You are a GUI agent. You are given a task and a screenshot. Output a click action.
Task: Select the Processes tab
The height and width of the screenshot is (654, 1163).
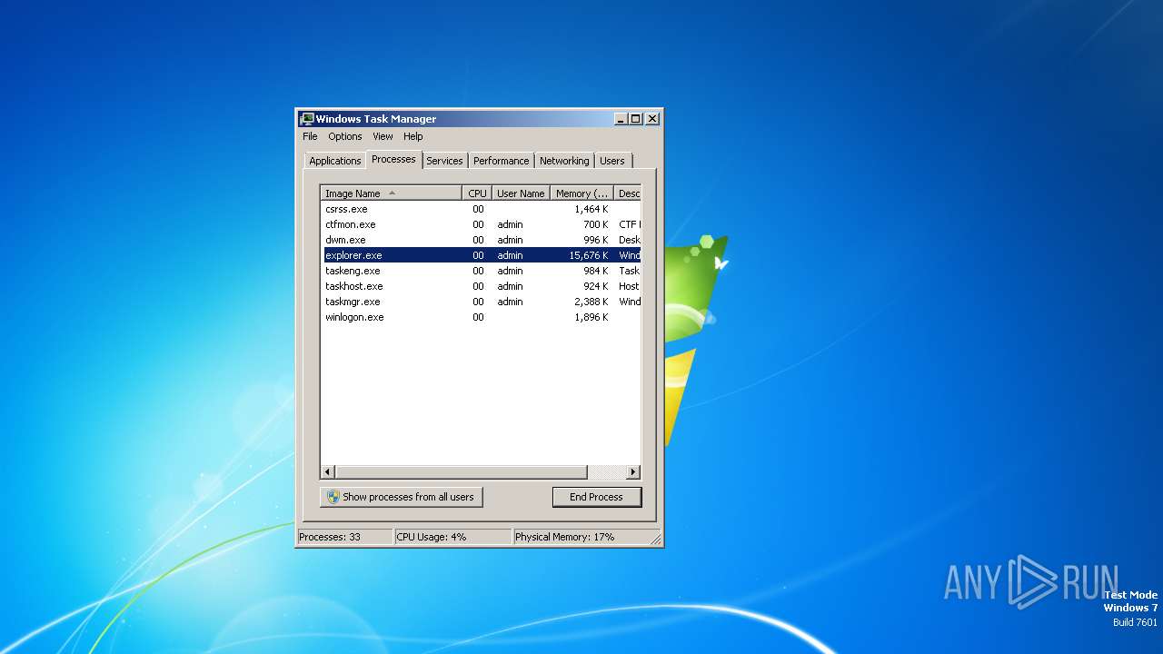click(x=393, y=159)
